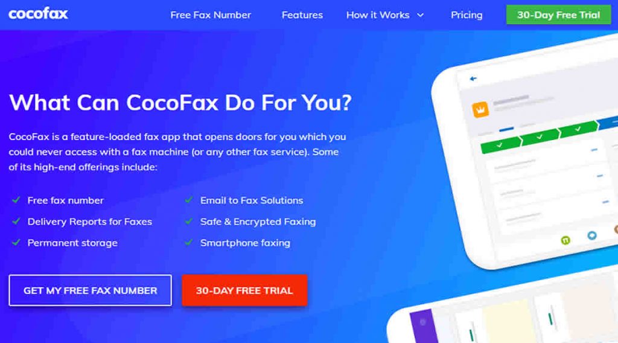This screenshot has width=618, height=343.
Task: Click the checkmark next to Smartphone faxing
Action: (x=189, y=243)
